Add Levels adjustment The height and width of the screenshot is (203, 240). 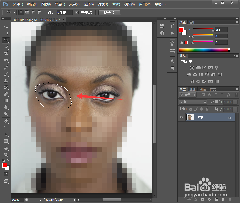click(x=198, y=68)
